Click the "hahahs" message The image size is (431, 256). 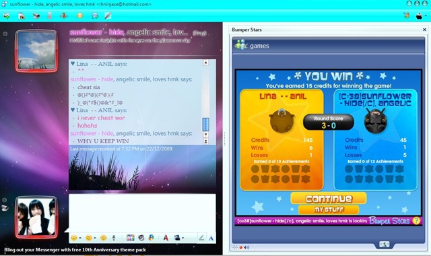coord(88,126)
